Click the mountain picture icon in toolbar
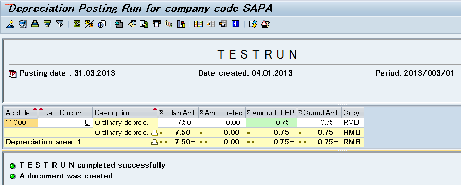This screenshot has width=461, height=185. [x=10, y=24]
